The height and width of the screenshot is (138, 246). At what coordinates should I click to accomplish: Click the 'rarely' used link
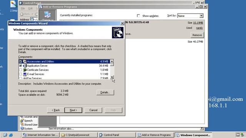[x=199, y=28]
